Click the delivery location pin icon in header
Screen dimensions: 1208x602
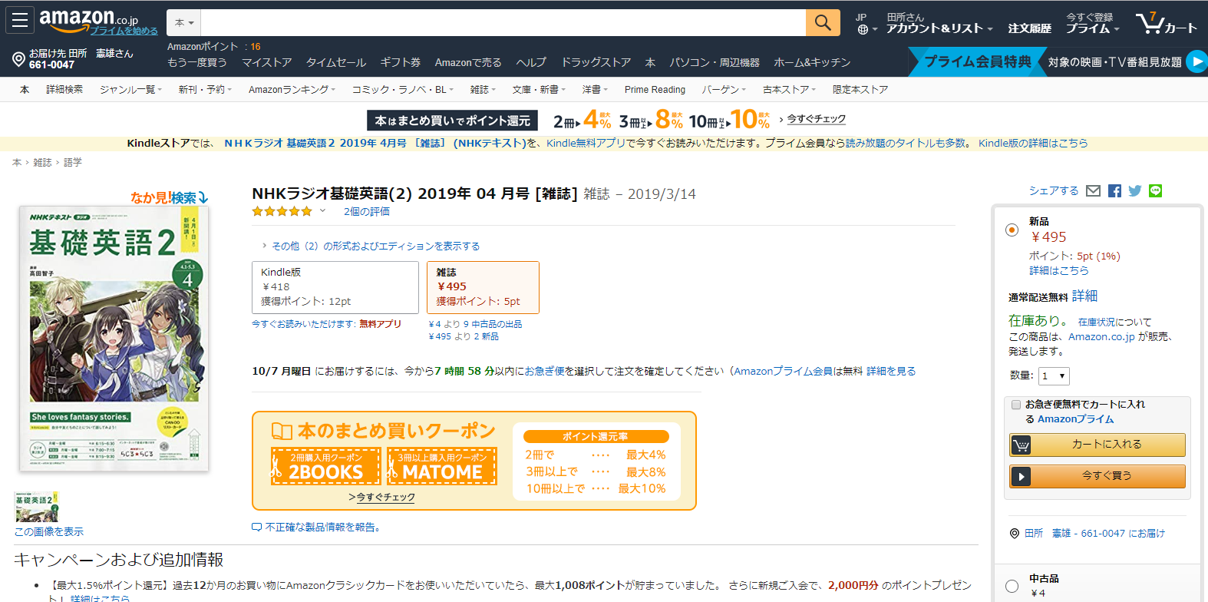click(x=18, y=59)
